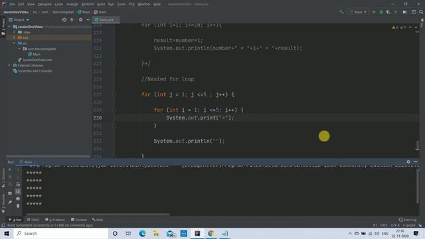
Task: Click the Stop square icon in the top toolbar
Action: point(396,12)
